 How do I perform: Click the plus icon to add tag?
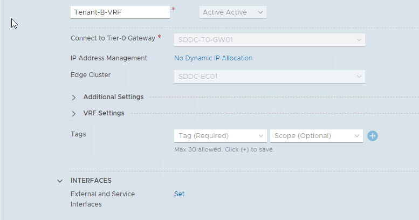pyautogui.click(x=372, y=136)
